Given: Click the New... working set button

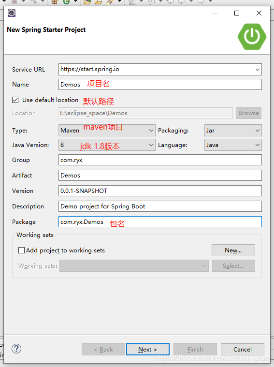Looking at the screenshot, I should [x=233, y=250].
